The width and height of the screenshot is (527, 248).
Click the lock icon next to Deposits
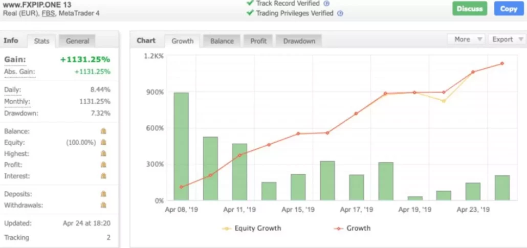[x=103, y=194]
